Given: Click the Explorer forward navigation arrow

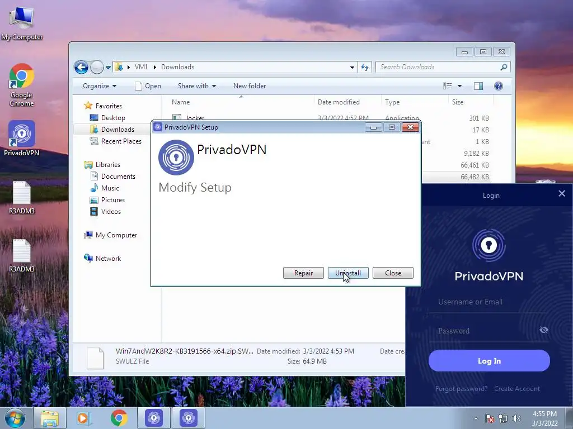Looking at the screenshot, I should click(97, 67).
